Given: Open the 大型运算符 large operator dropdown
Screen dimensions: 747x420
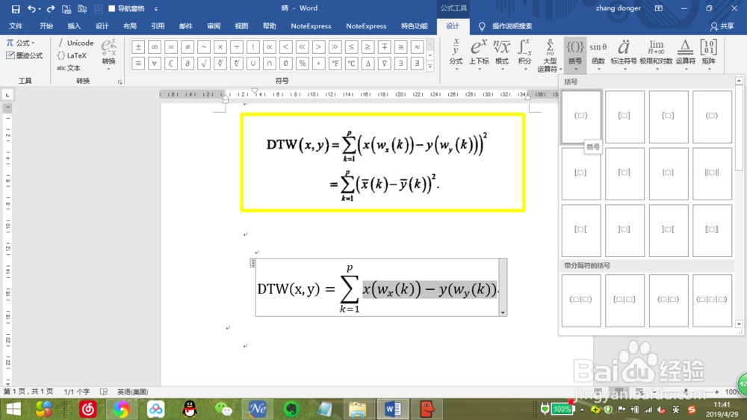Looking at the screenshot, I should (549, 55).
